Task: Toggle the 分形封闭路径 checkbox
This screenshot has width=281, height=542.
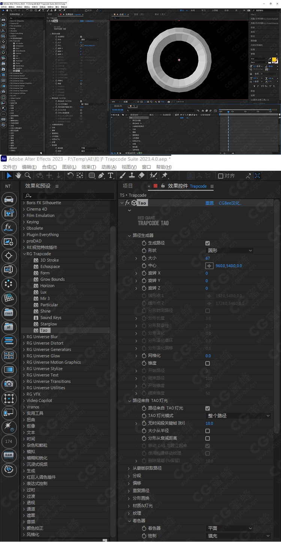Action: coord(208,311)
